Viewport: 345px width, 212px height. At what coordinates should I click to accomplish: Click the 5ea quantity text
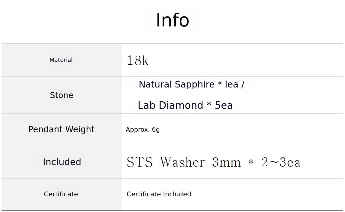[224, 106]
